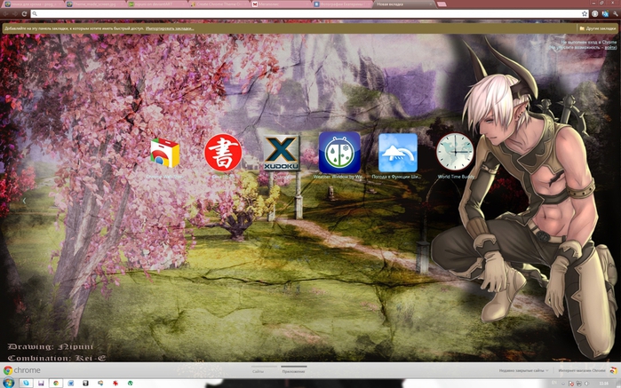Open Интернет-магазин Chrome link
621x388 pixels.
(x=582, y=370)
